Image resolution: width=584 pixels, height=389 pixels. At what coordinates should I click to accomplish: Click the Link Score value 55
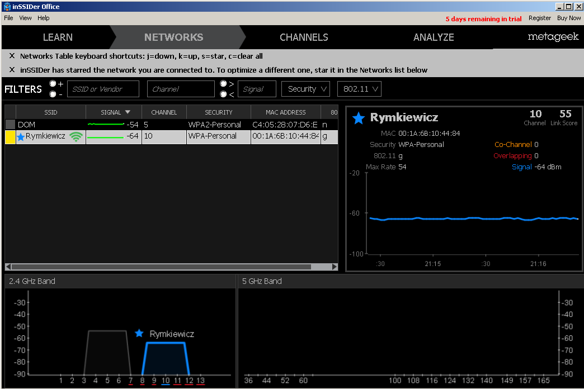coord(566,113)
